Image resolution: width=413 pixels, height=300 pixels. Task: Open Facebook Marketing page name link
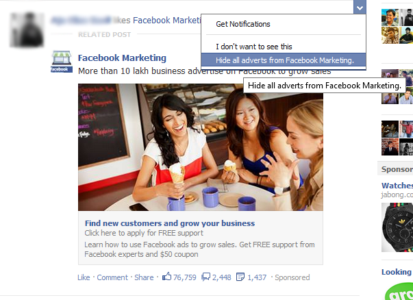122,58
